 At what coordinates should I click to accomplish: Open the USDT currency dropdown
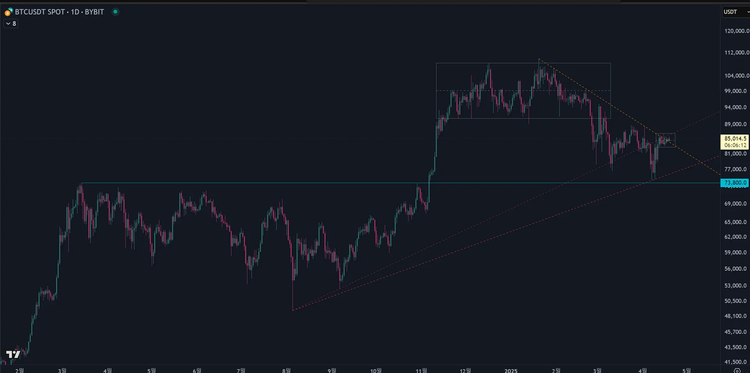point(735,12)
